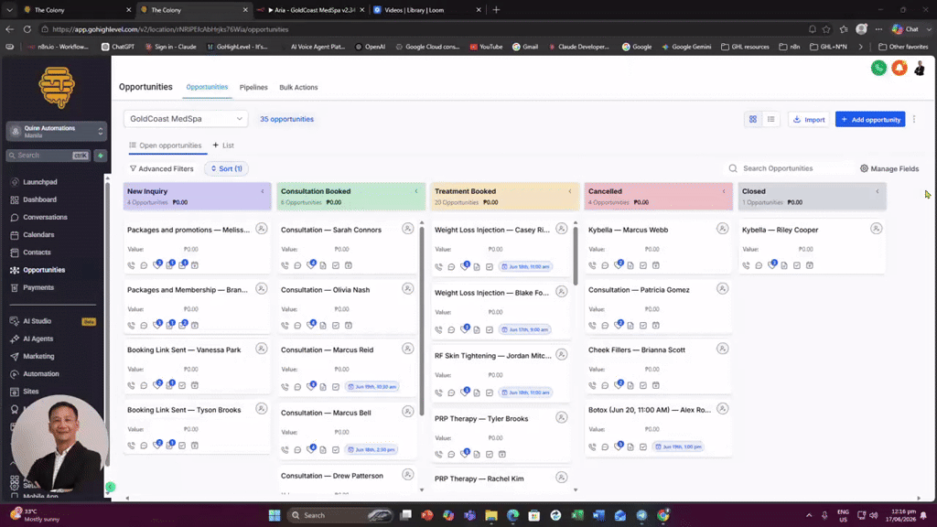
Task: Task check icon on Booking Link Sent — Tyson Brooks
Action: coord(182,446)
